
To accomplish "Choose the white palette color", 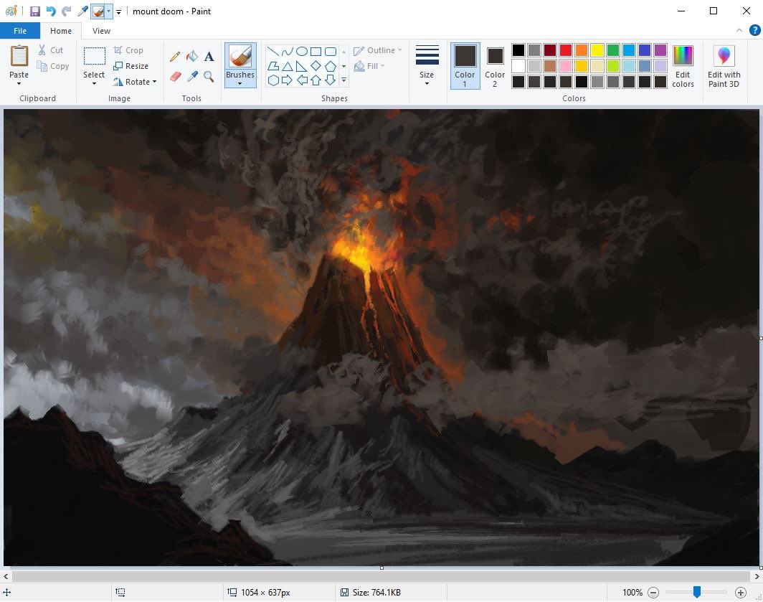I will click(x=518, y=66).
